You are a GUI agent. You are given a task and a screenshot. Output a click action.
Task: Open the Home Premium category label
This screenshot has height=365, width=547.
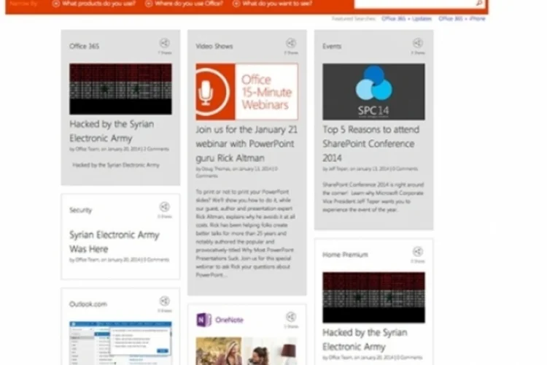tap(345, 255)
